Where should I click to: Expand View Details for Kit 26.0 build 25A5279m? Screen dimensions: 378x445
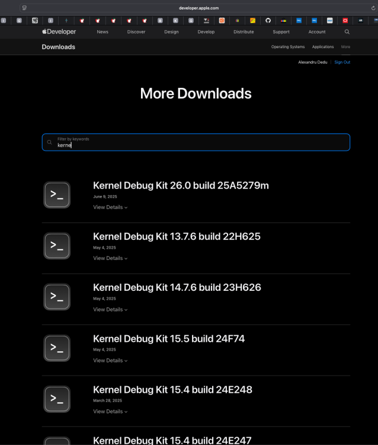point(110,207)
